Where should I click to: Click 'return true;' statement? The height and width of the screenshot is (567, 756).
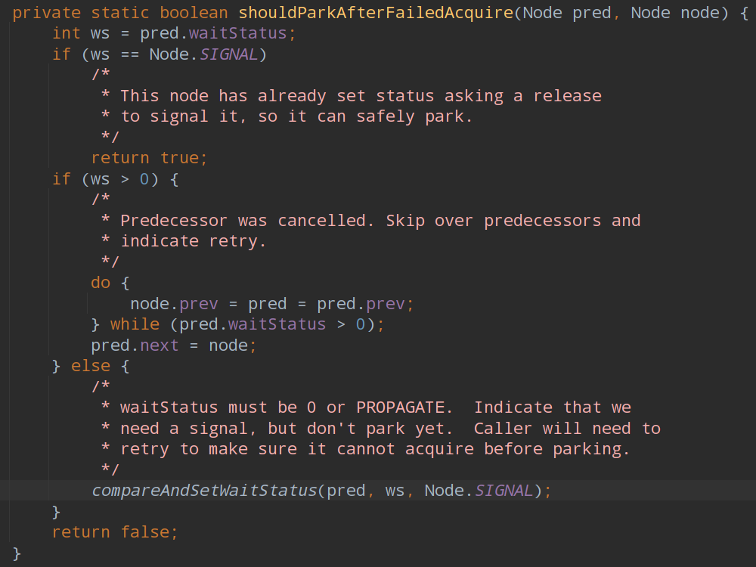[x=149, y=158]
